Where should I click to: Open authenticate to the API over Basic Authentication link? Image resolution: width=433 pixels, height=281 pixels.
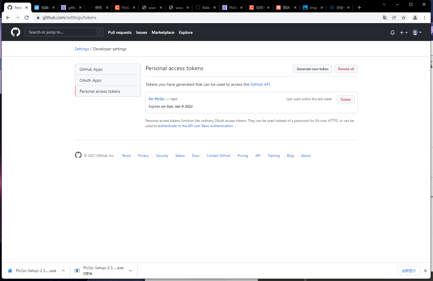click(x=195, y=126)
